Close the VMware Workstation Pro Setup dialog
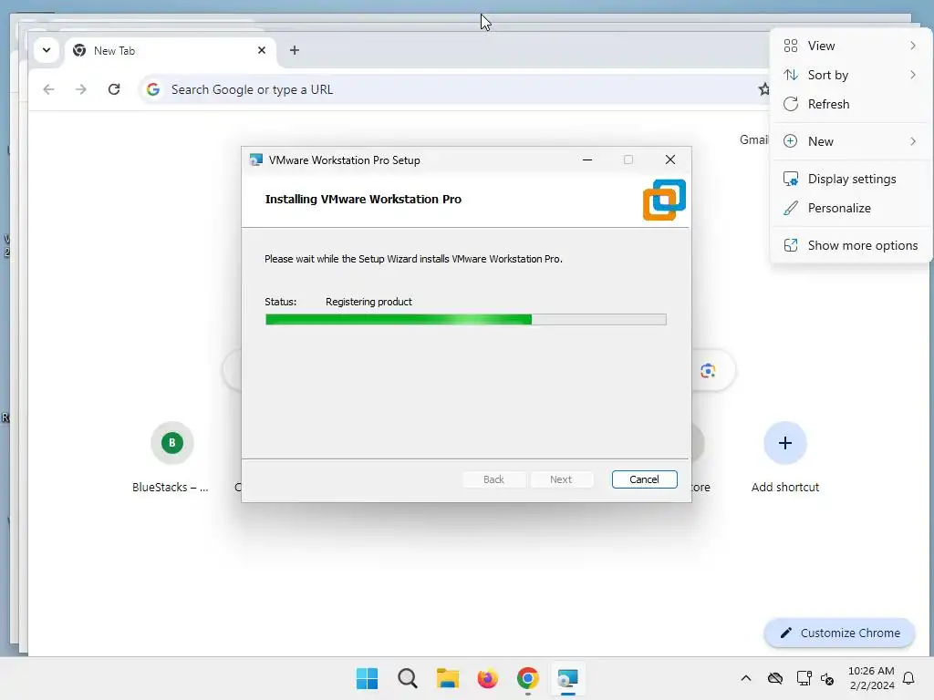The image size is (934, 700). [x=670, y=160]
